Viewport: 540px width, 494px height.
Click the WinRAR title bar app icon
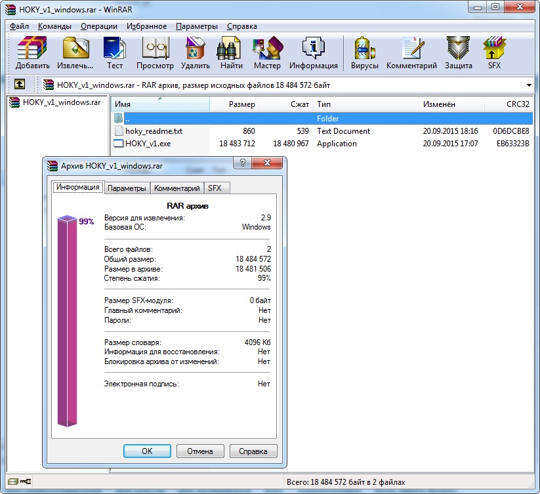point(10,10)
